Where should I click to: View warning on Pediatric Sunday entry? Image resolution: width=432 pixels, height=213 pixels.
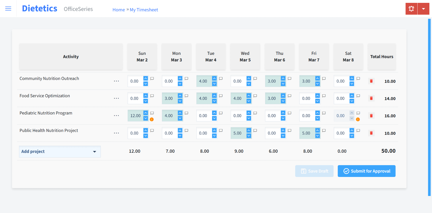pyautogui.click(x=152, y=119)
